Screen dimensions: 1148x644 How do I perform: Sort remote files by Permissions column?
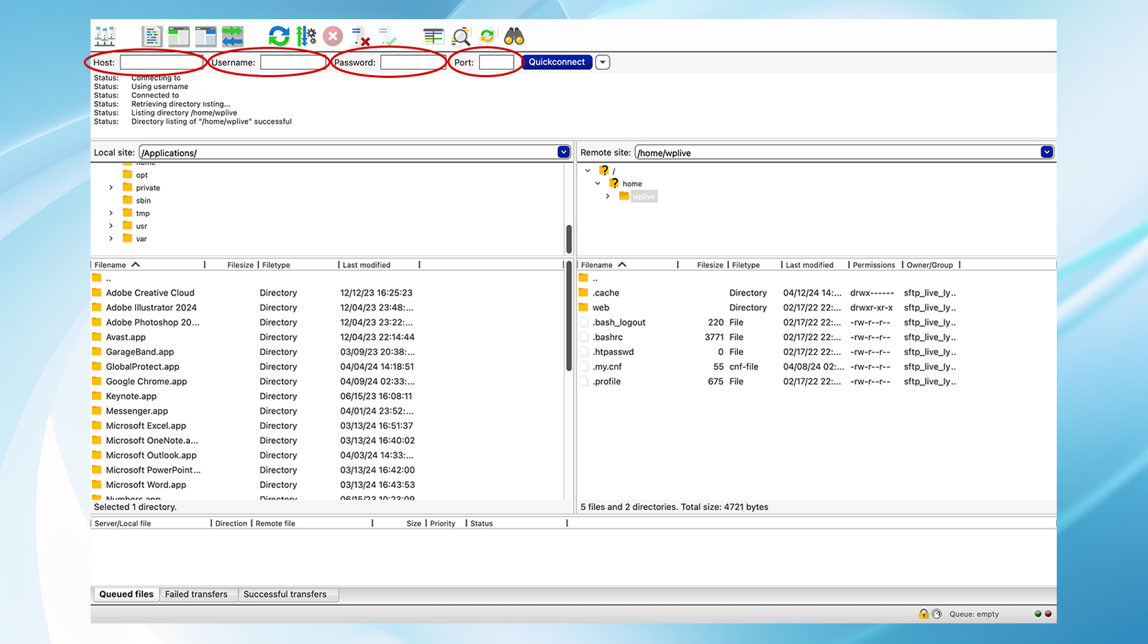coord(874,265)
